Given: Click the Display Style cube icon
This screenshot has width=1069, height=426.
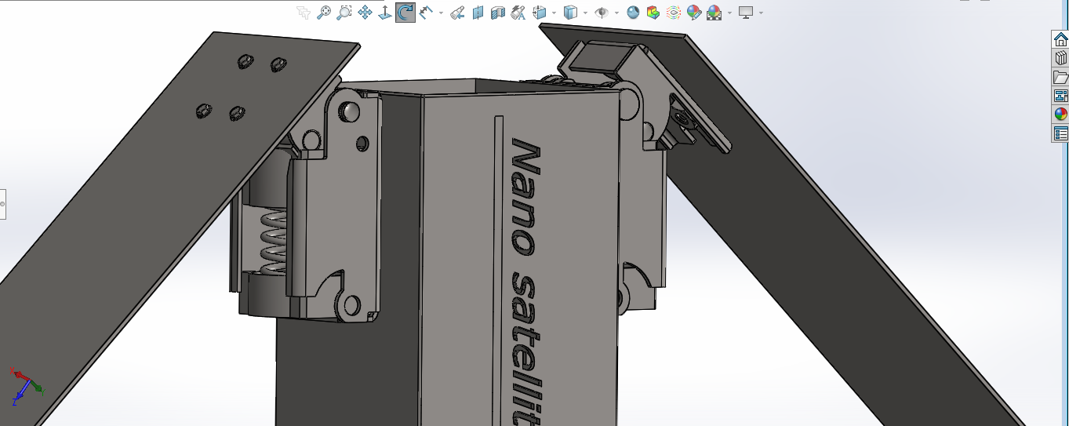Looking at the screenshot, I should [571, 13].
